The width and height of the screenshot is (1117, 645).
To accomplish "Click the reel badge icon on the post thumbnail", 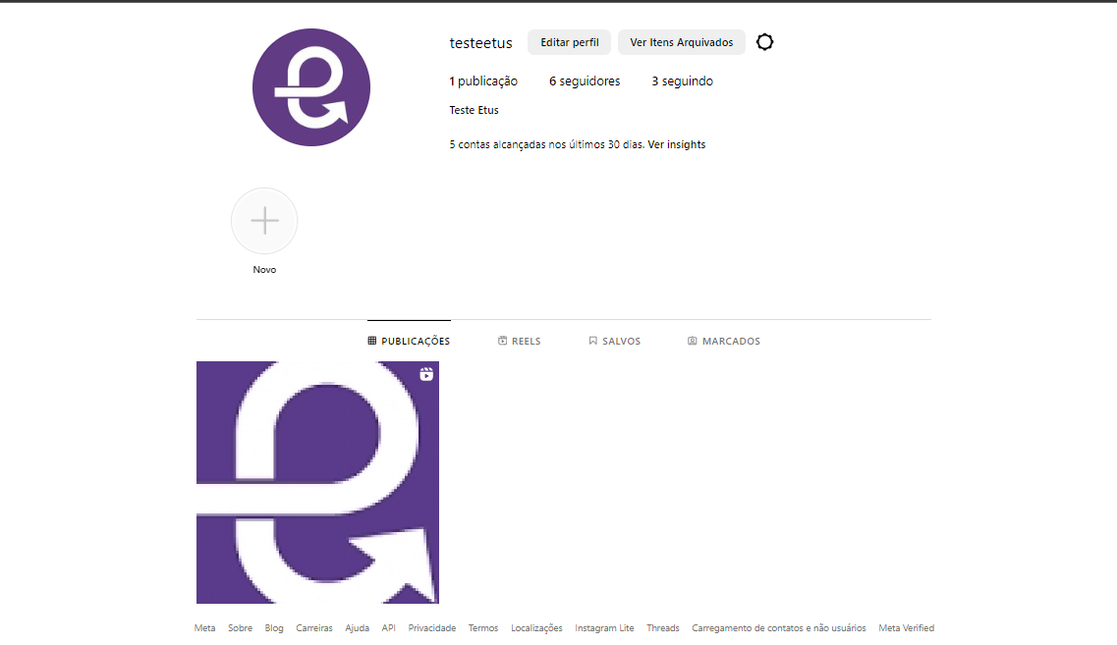I will click(426, 374).
